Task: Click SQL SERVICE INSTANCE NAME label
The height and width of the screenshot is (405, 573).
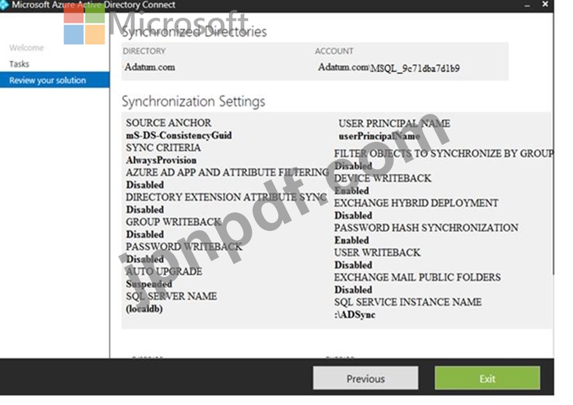Action: [x=408, y=302]
